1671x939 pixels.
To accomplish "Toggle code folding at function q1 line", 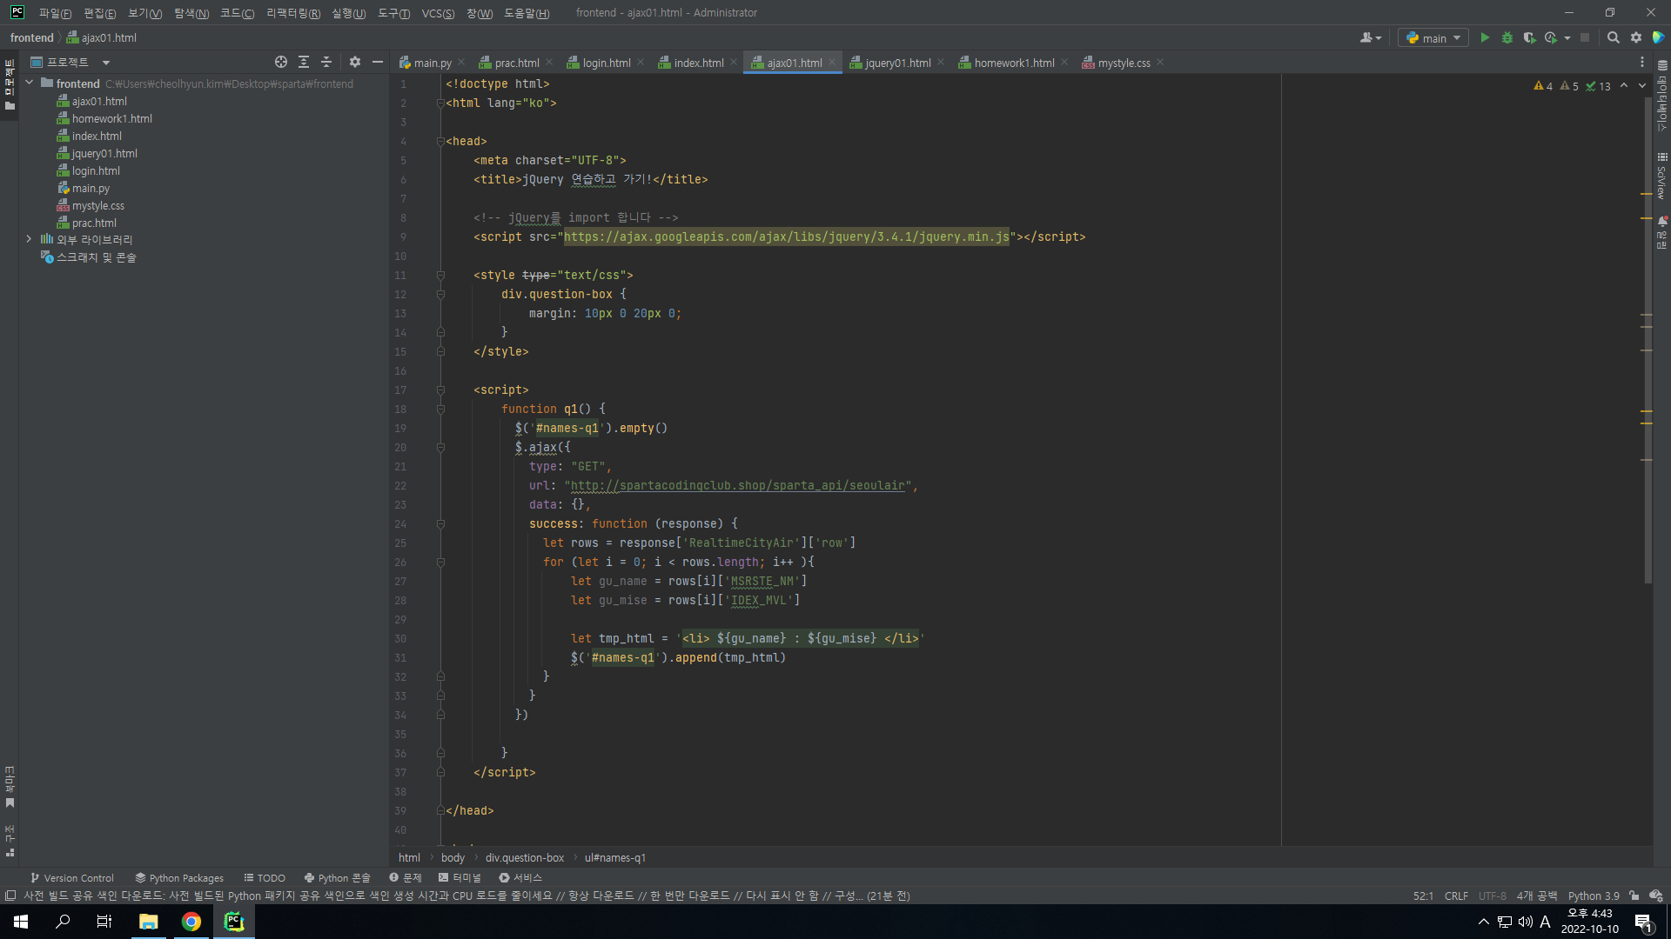I will (440, 409).
